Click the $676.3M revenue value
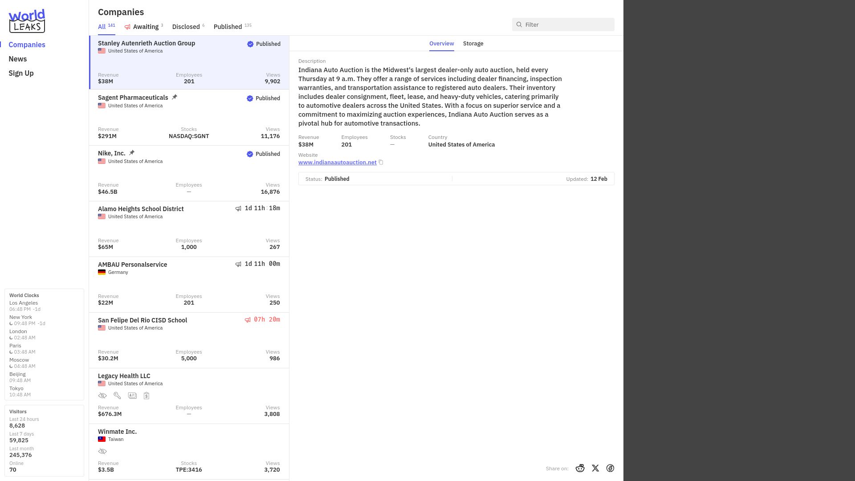 click(110, 414)
